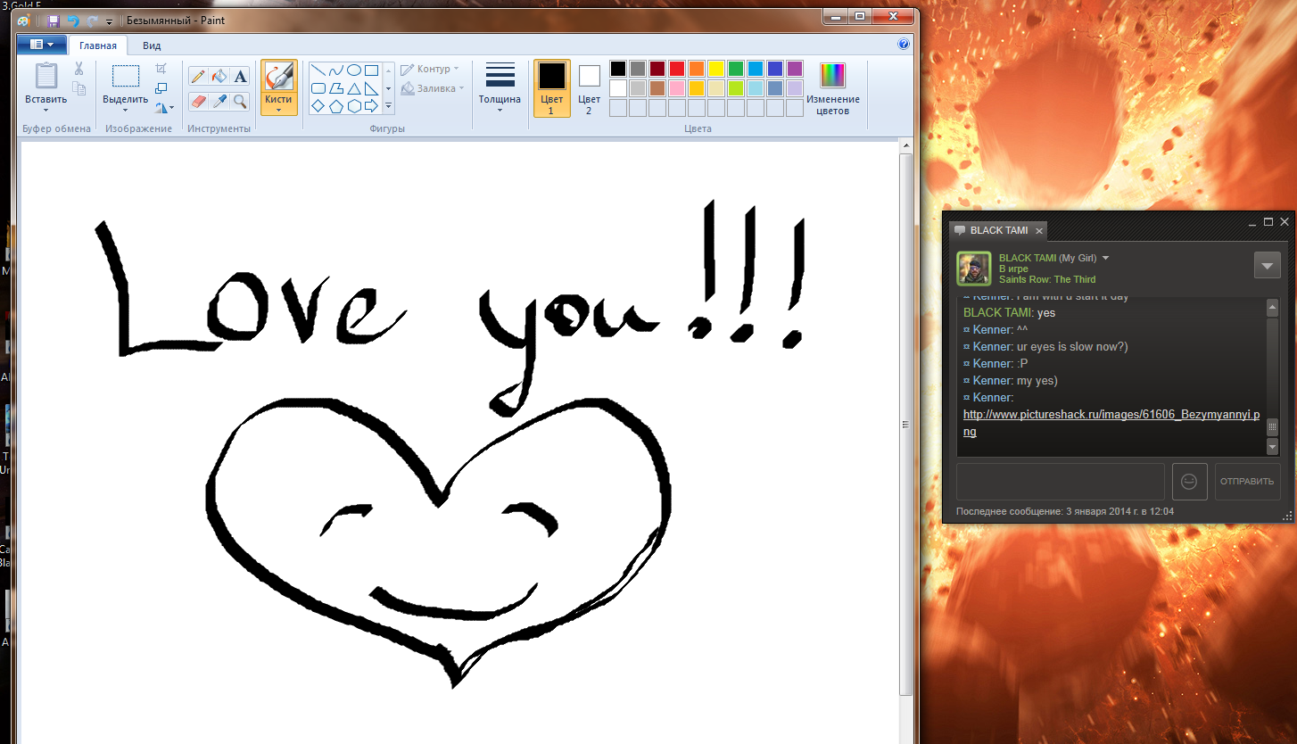This screenshot has width=1297, height=744.
Task: Select the straight Line shape
Action: tap(318, 70)
